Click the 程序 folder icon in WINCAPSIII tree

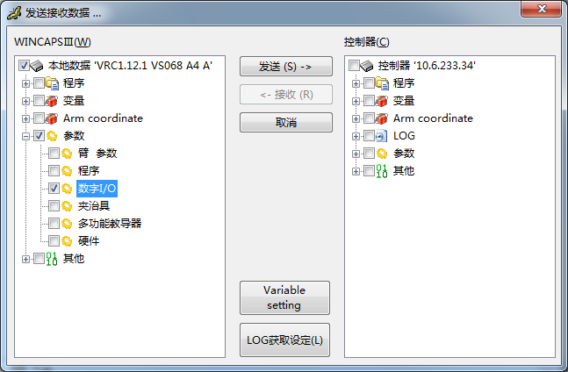coord(52,83)
